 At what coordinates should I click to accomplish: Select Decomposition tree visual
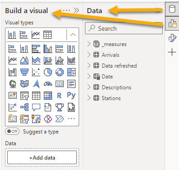click(x=24, y=107)
